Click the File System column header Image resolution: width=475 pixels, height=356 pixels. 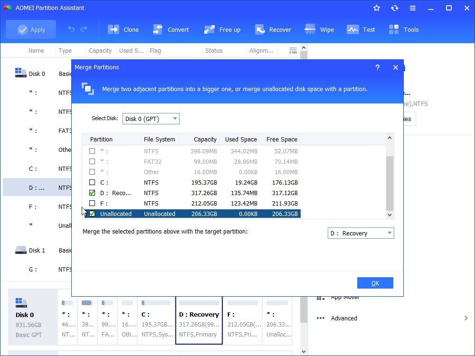[159, 139]
